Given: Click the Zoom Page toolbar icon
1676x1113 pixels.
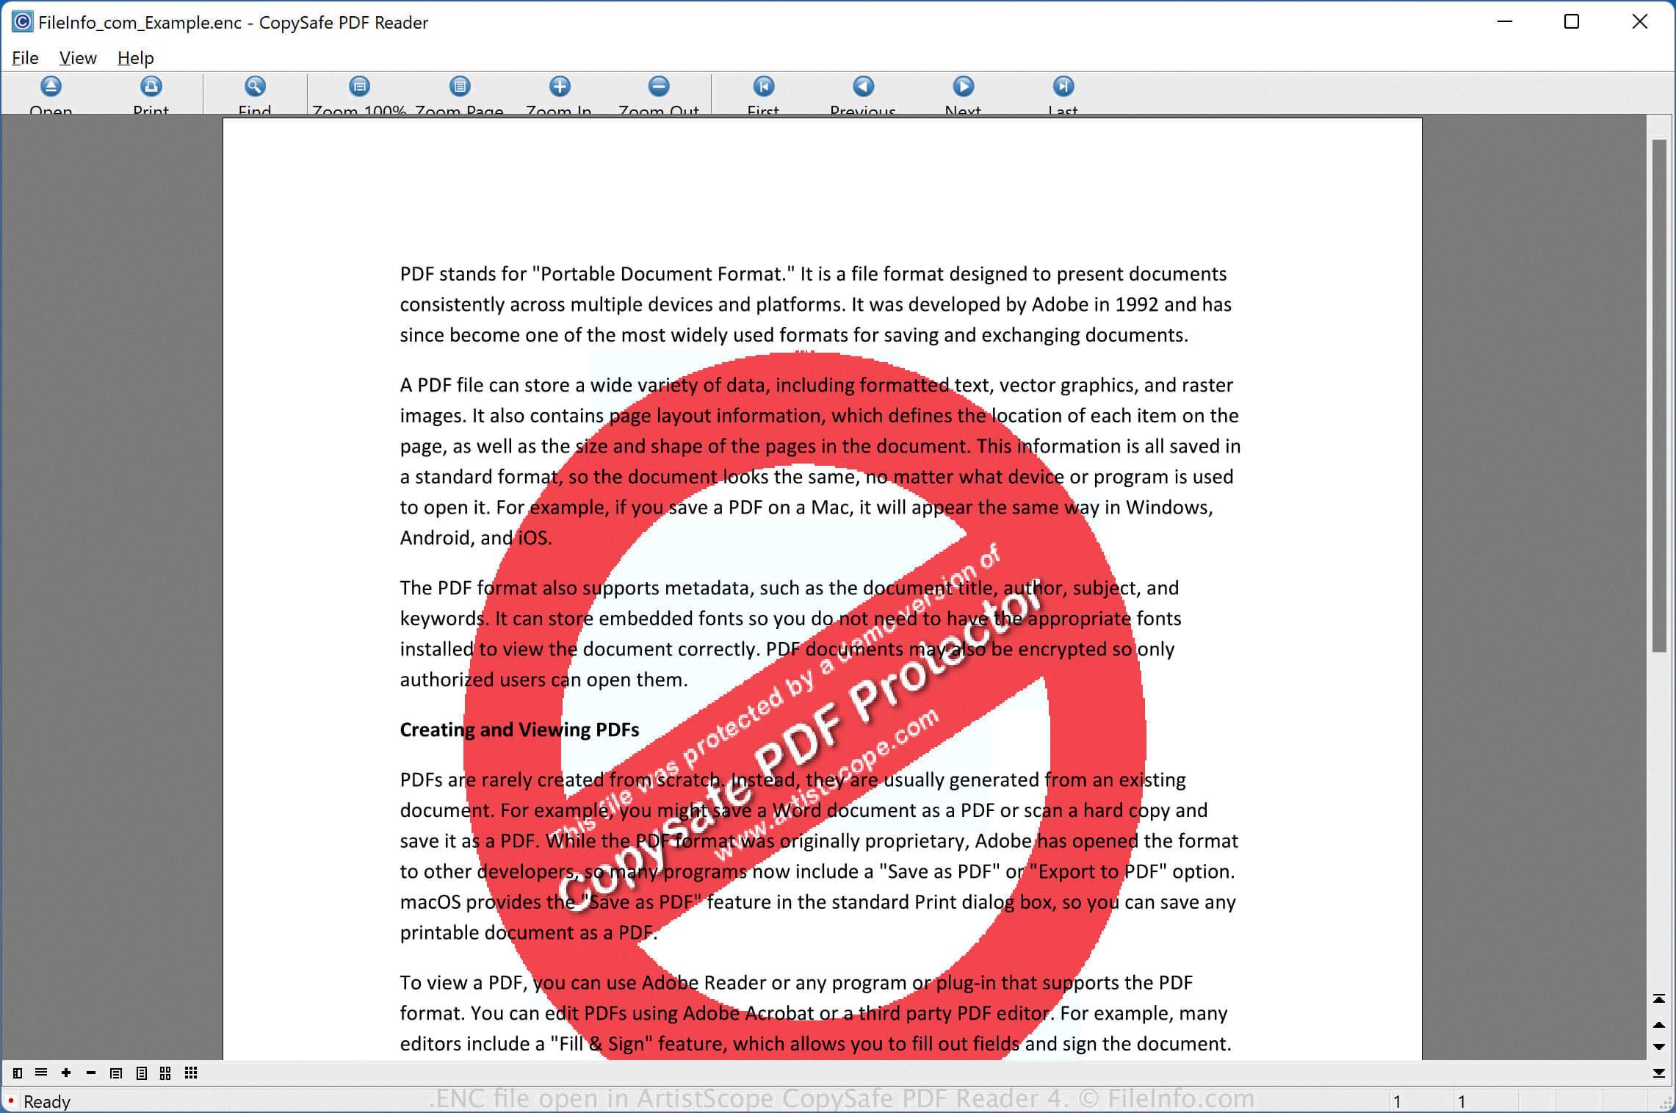Looking at the screenshot, I should (460, 87).
